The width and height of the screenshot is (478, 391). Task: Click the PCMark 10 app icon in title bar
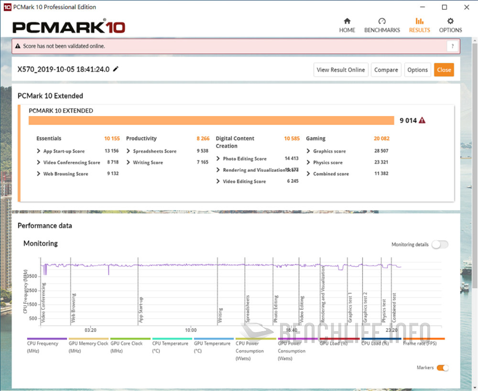pyautogui.click(x=7, y=7)
